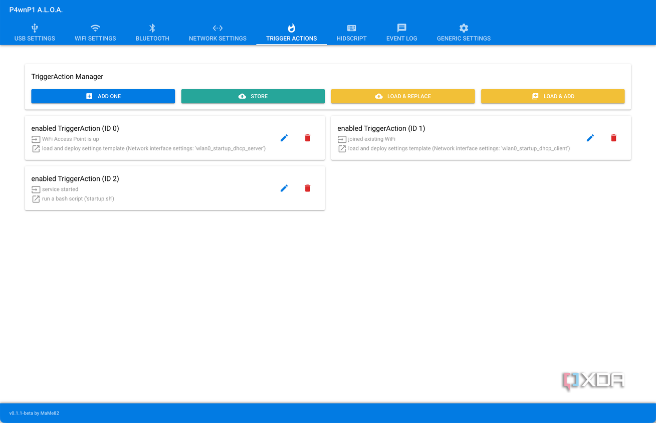Viewport: 656px width, 423px height.
Task: Open the Event Log tab
Action: tap(402, 33)
